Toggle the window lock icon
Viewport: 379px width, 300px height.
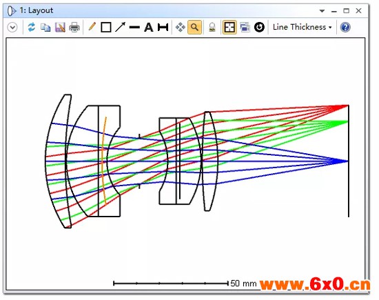[x=212, y=27]
